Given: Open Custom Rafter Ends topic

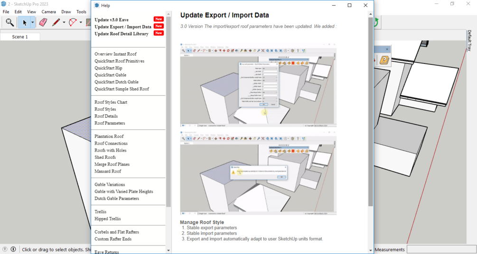Looking at the screenshot, I should 113,239.
